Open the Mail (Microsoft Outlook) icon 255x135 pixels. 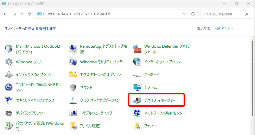pos(9,49)
